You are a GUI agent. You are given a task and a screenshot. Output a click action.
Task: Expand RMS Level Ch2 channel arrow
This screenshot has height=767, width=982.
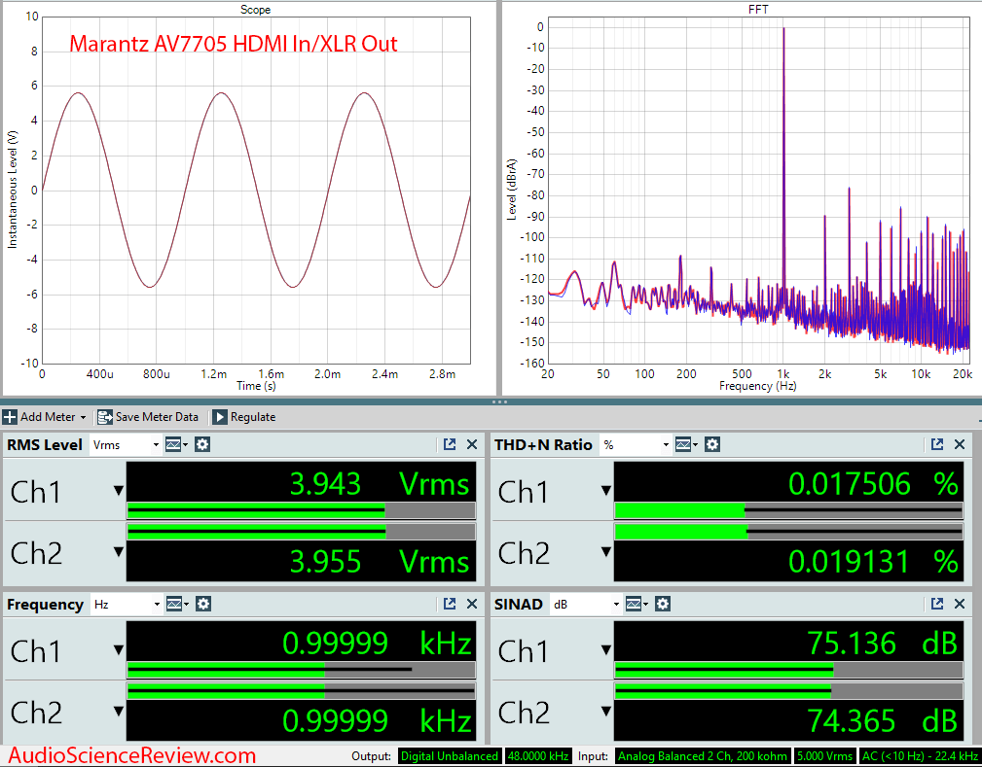pos(119,552)
